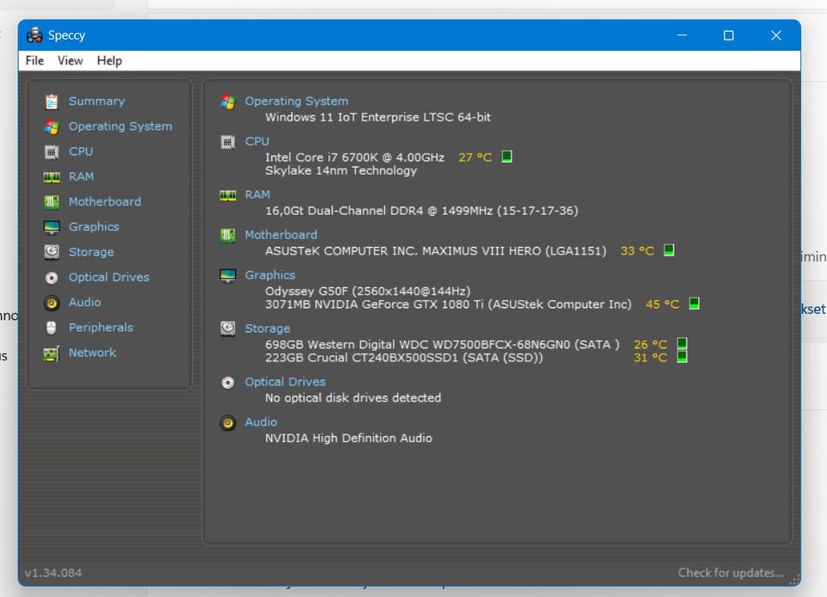The image size is (827, 597).
Task: Open the Motherboard section from sidebar
Action: 105,201
